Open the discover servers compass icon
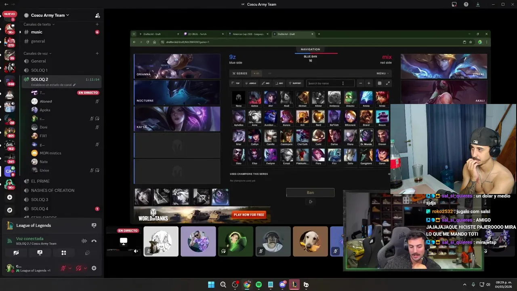This screenshot has height=291, width=517. [10, 210]
